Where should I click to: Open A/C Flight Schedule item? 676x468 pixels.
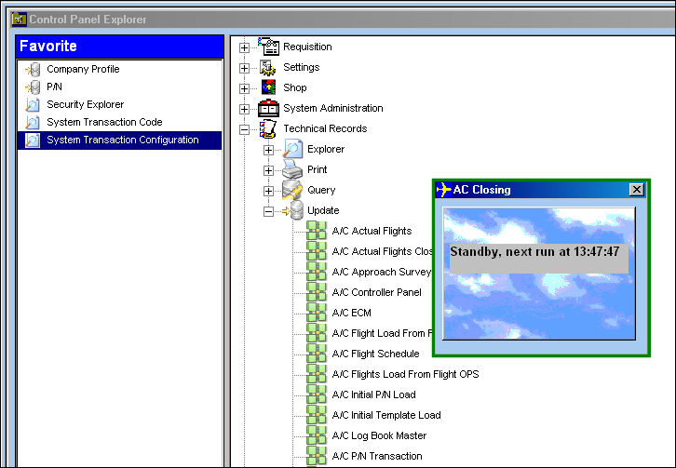(375, 354)
